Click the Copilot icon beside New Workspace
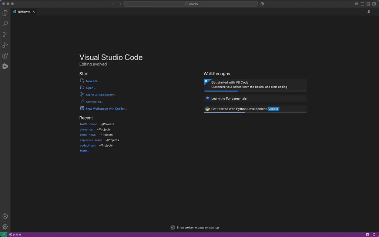The width and height of the screenshot is (379, 237). (x=82, y=108)
